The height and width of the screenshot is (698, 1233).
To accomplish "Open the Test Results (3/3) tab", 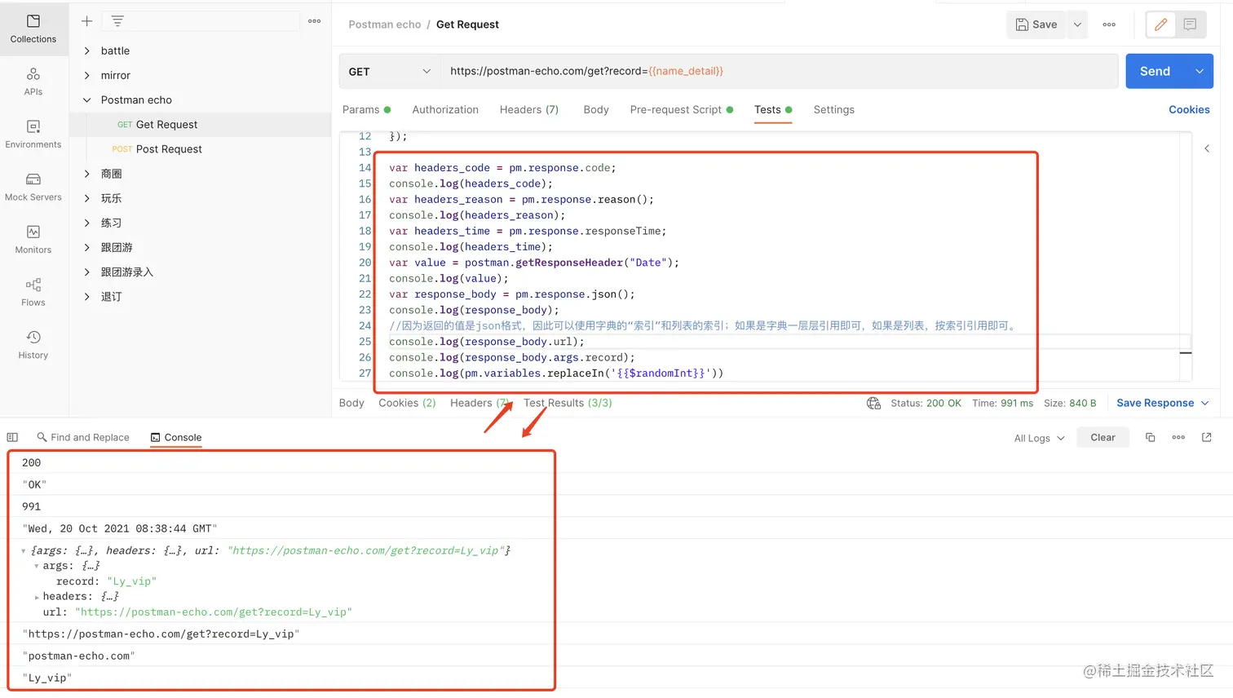I will [x=568, y=403].
